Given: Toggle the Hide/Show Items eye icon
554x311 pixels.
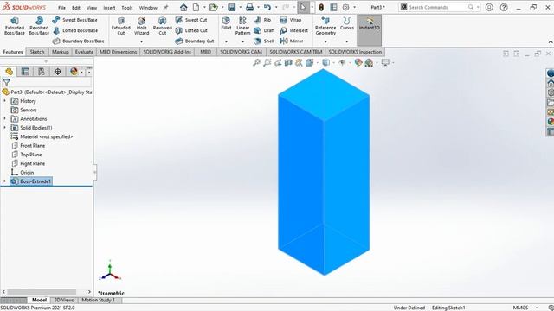Looking at the screenshot, I should pyautogui.click(x=342, y=63).
